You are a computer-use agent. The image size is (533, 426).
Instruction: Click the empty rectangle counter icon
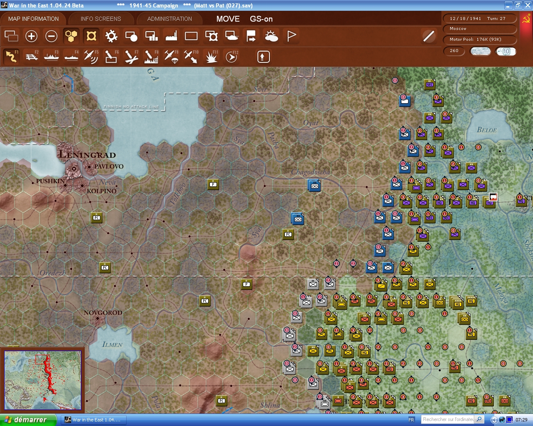[191, 36]
